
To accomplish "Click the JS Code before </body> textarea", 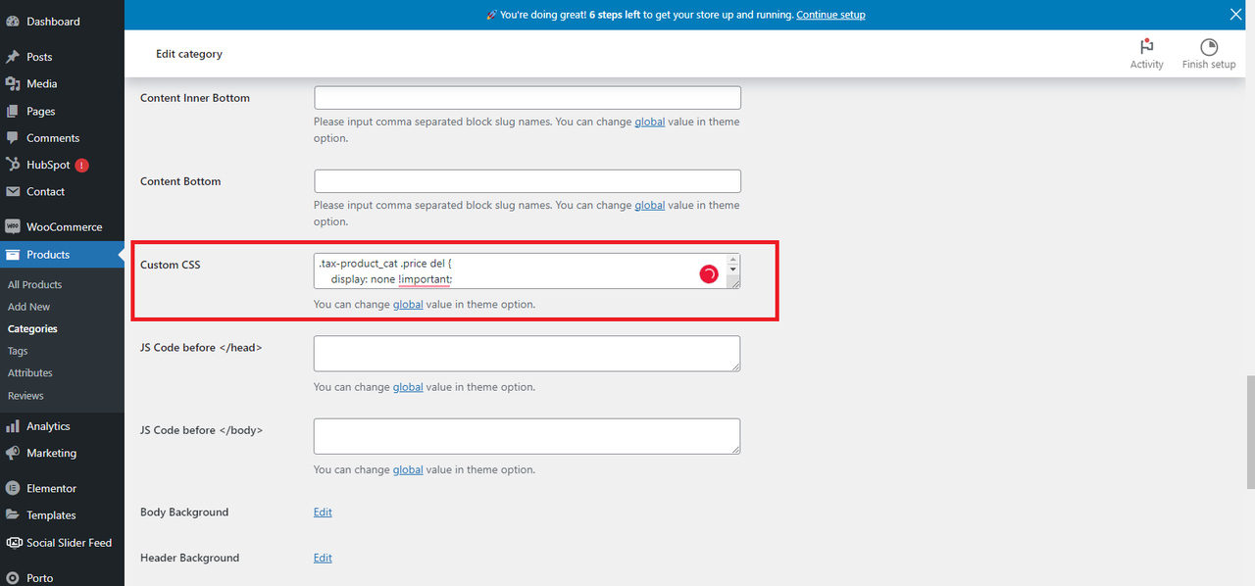I will [x=527, y=437].
